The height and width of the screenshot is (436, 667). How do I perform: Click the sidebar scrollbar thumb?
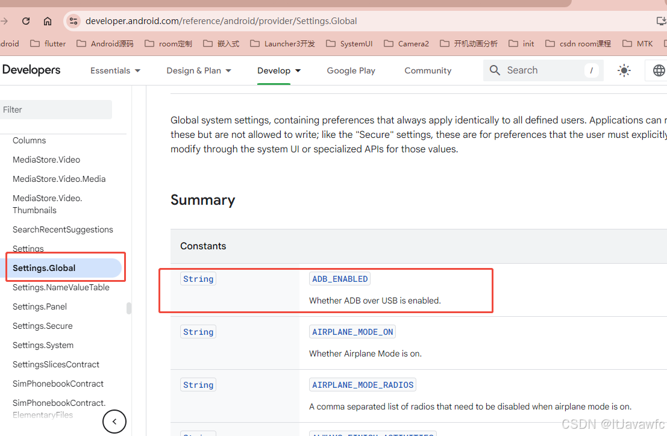[x=129, y=308]
